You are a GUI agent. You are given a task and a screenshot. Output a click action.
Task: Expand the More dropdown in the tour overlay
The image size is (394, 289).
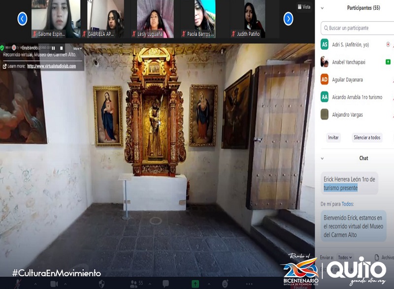(76, 48)
